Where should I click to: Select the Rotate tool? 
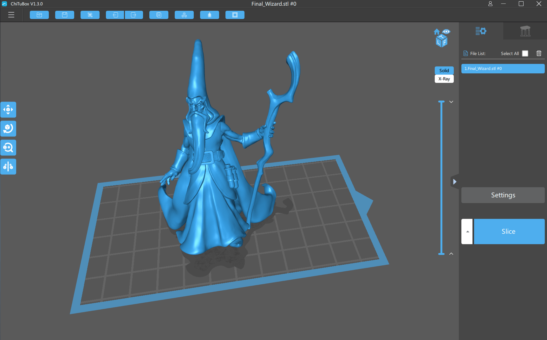tap(8, 129)
